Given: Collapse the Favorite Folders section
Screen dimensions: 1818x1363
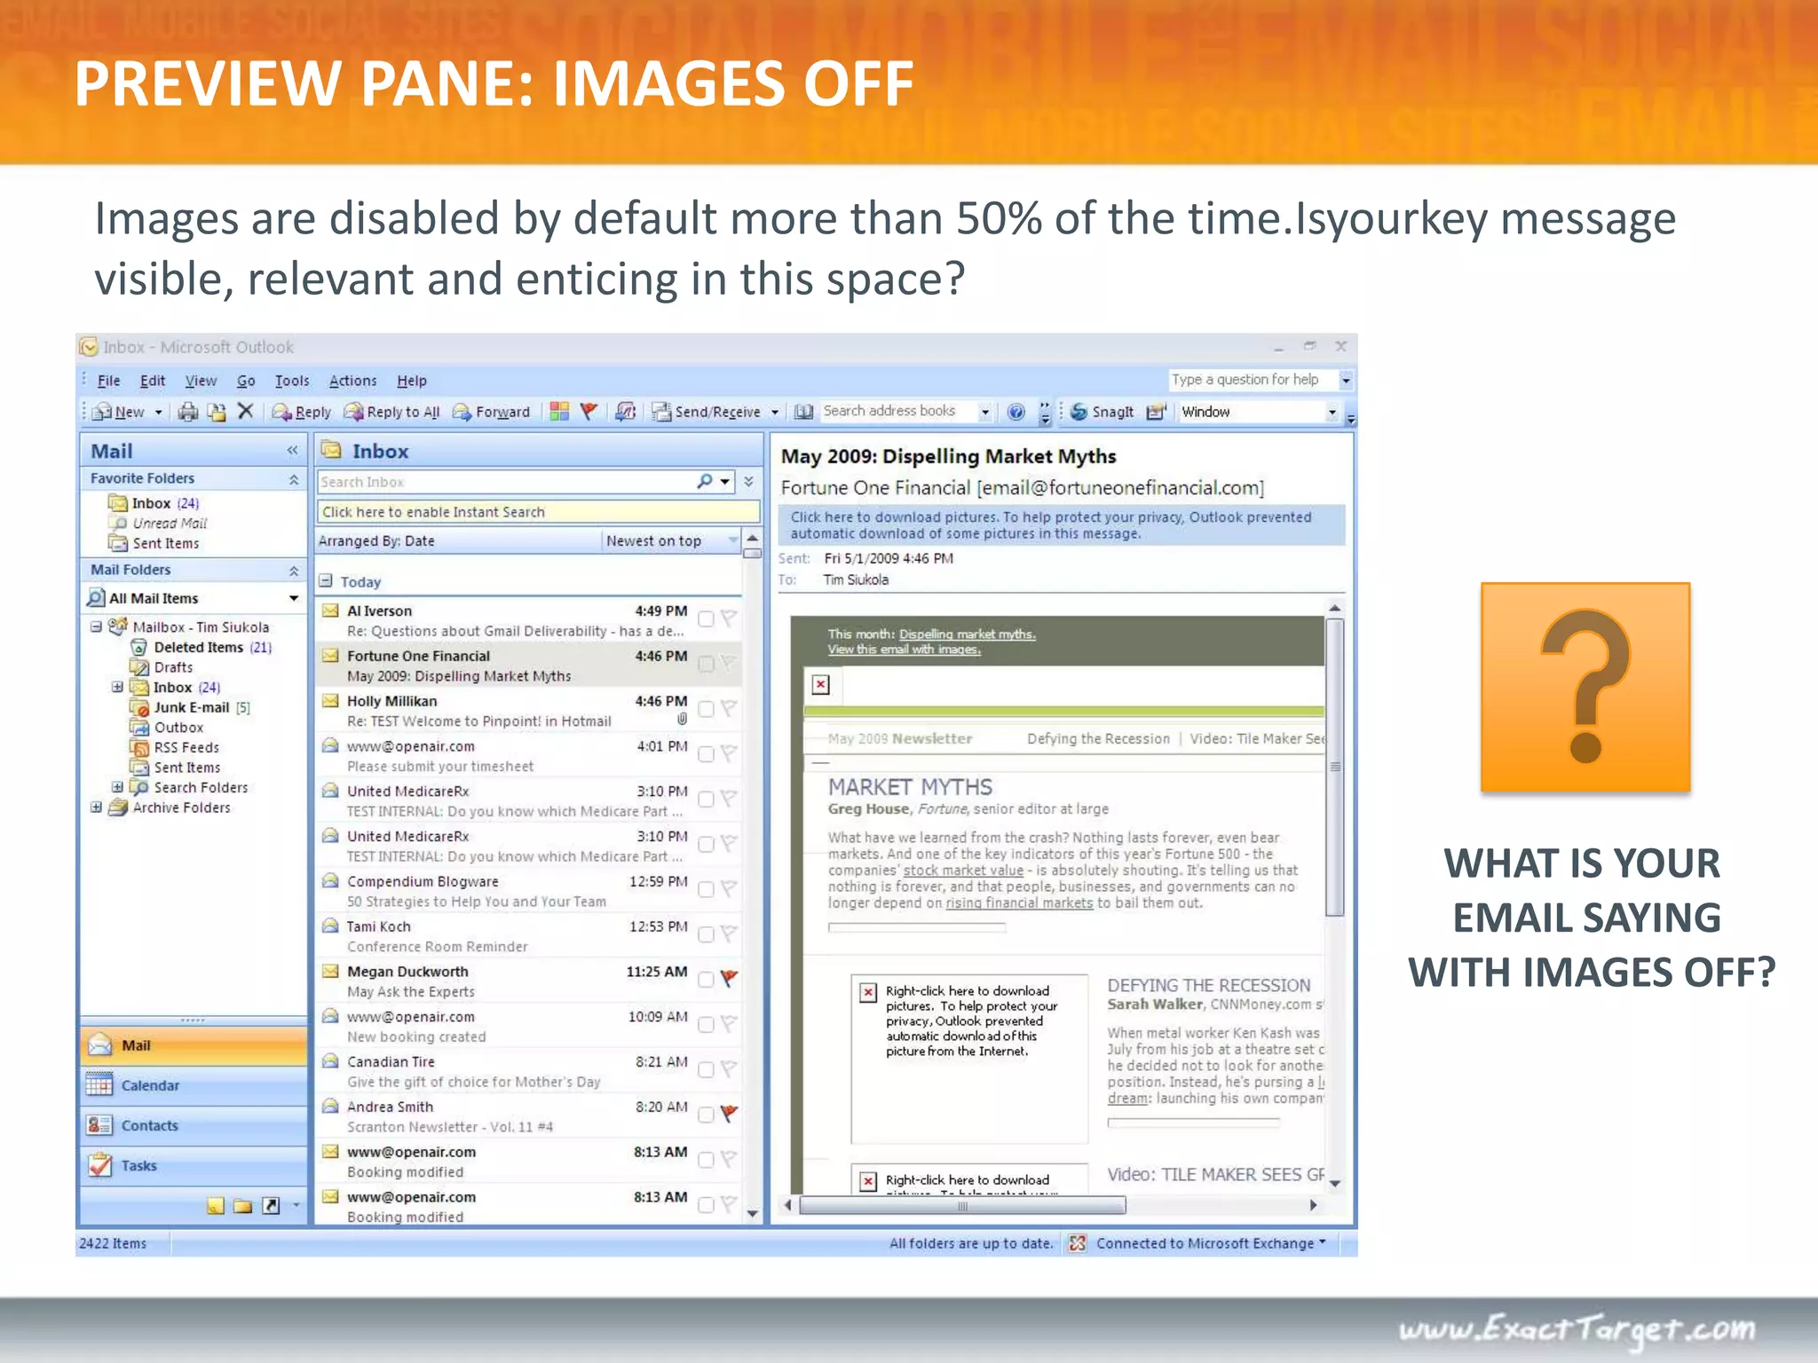Looking at the screenshot, I should click(x=294, y=479).
